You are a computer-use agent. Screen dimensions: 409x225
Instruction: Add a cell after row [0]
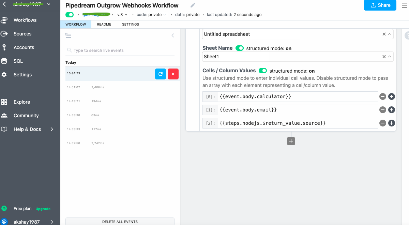point(392,96)
